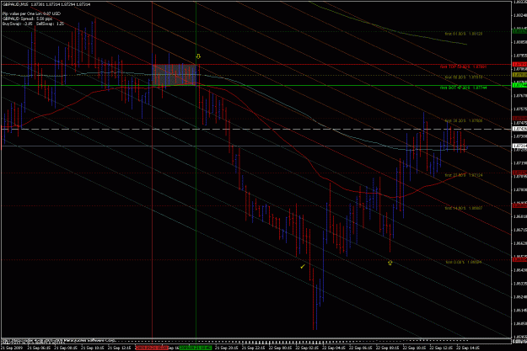The width and height of the screenshot is (527, 351).
Task: Click the '21 Sep 2009' date on the time axis
Action: [12, 348]
